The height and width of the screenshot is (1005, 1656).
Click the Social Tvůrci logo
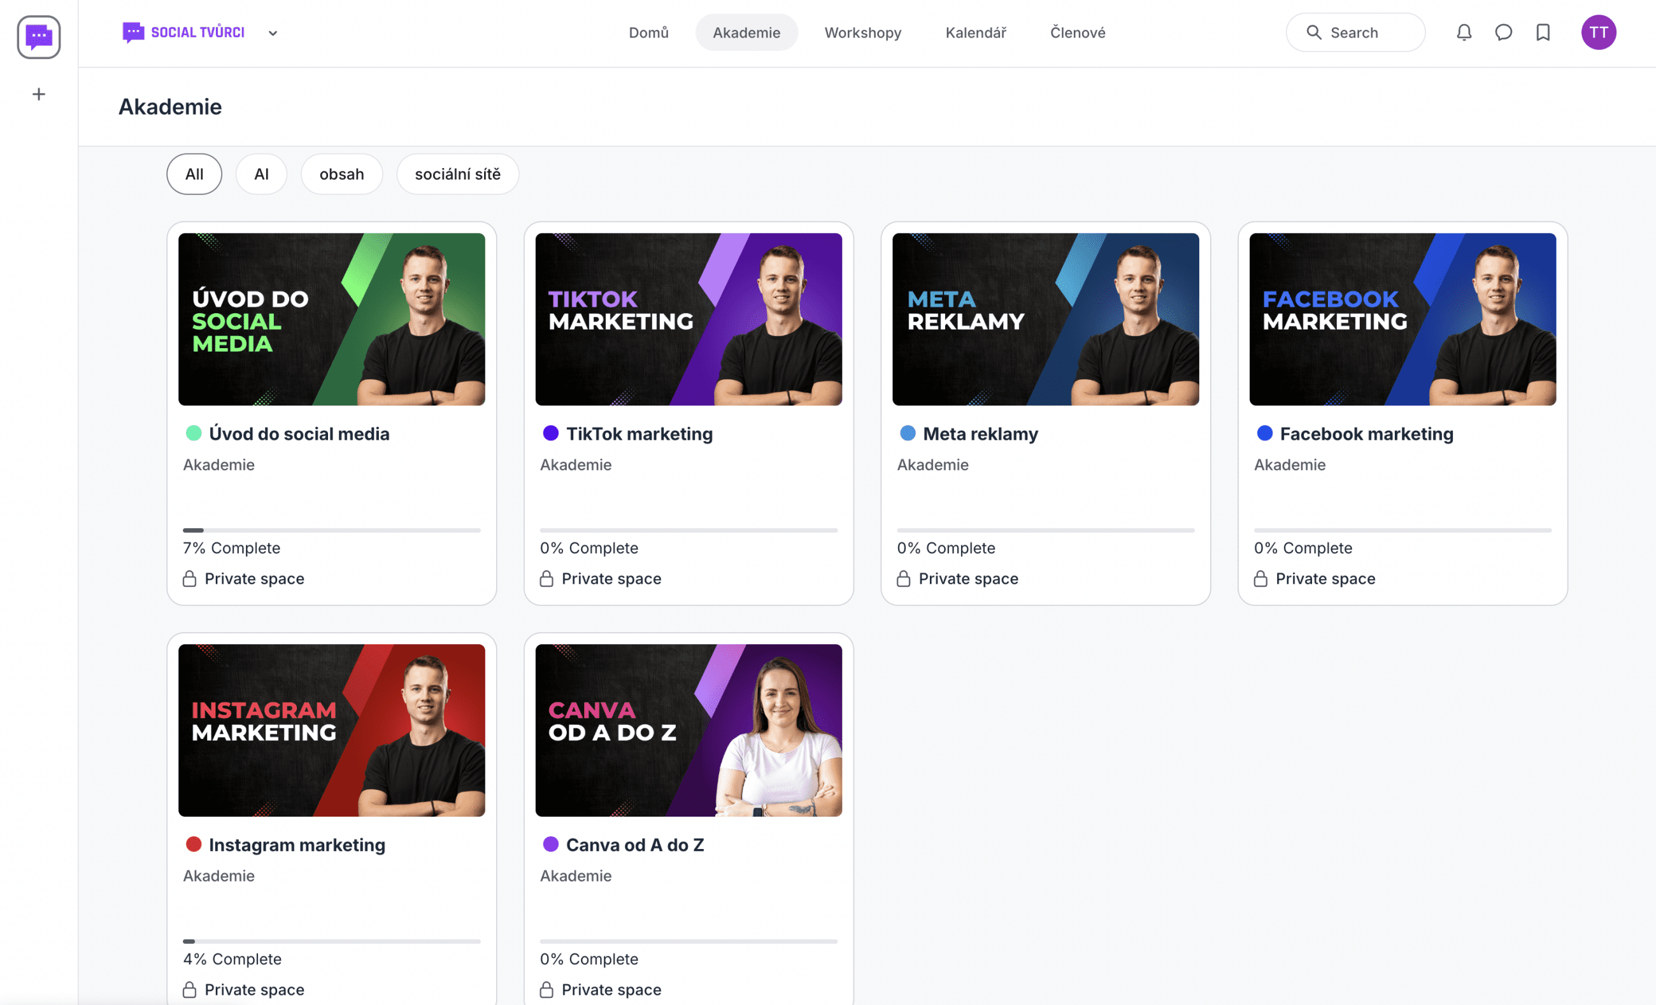click(x=183, y=32)
